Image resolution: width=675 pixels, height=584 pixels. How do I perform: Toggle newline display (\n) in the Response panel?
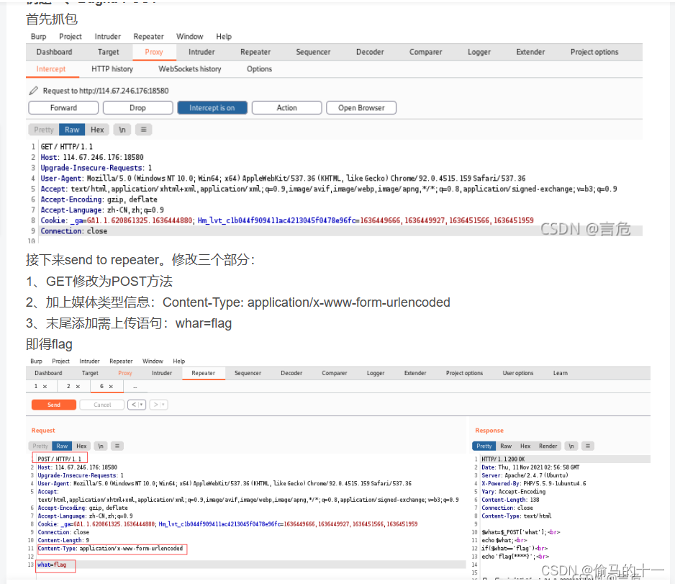point(571,445)
